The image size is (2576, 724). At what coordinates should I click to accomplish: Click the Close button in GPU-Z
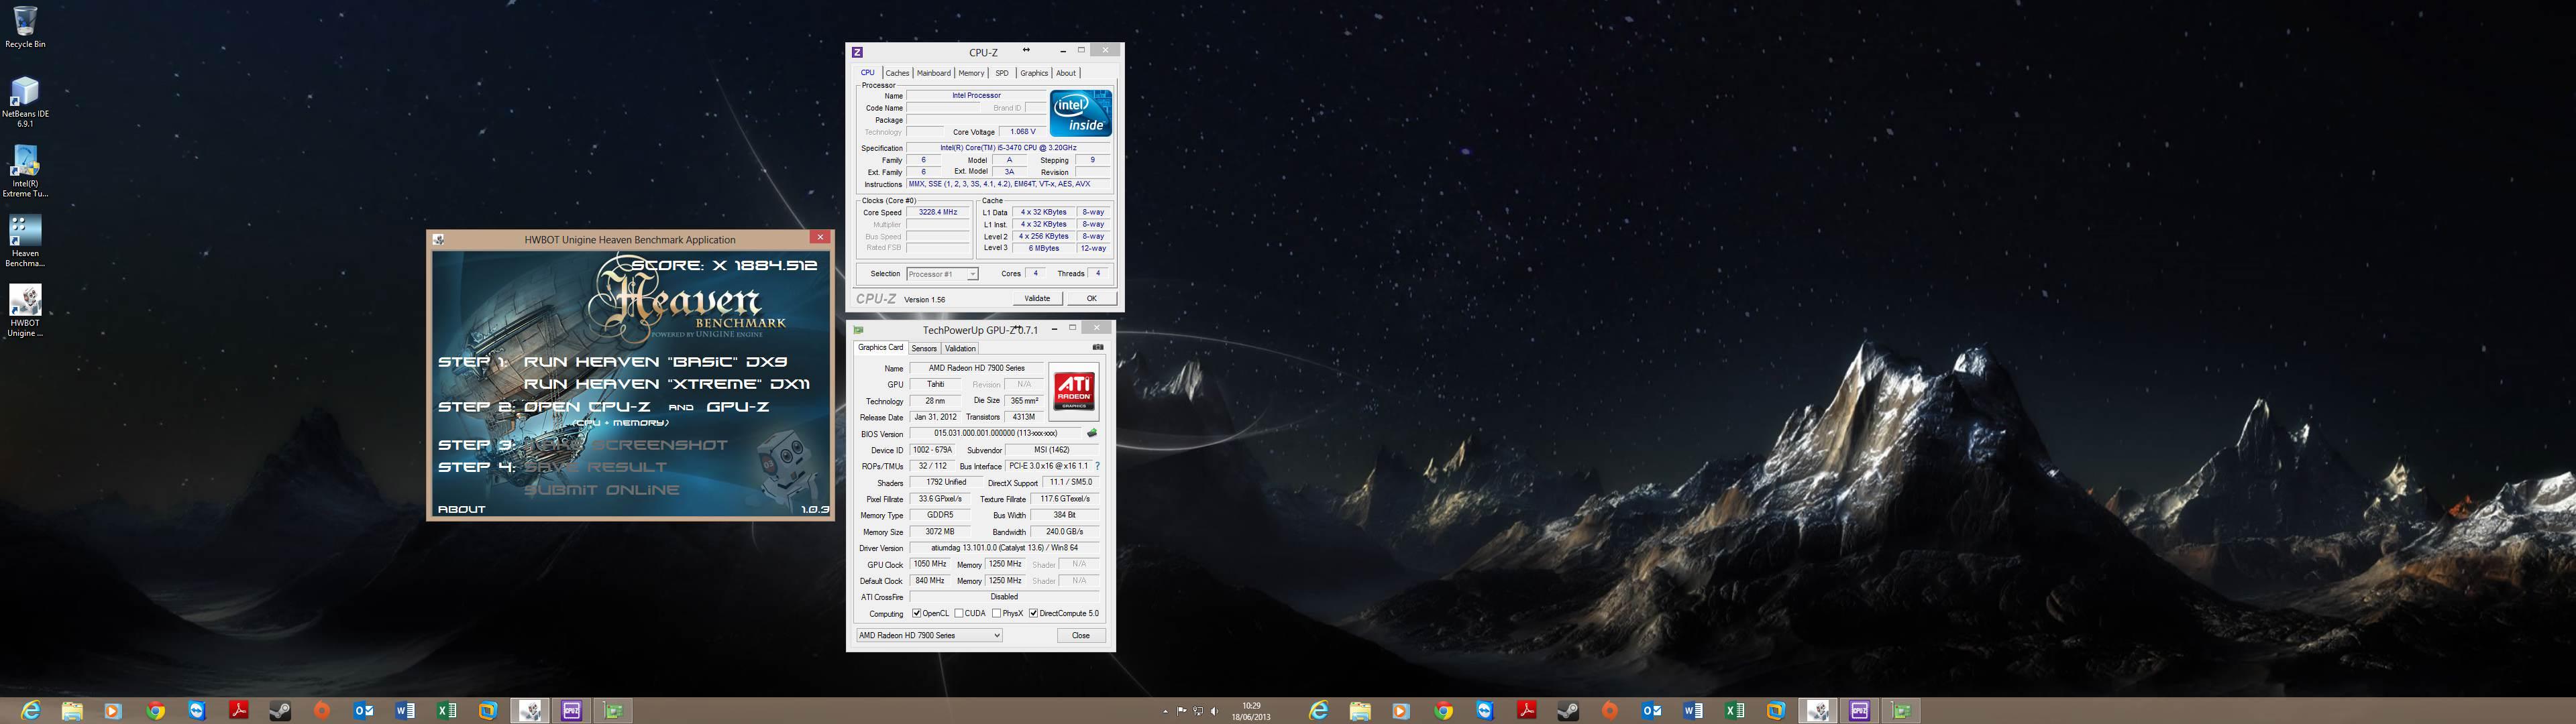(x=1081, y=635)
